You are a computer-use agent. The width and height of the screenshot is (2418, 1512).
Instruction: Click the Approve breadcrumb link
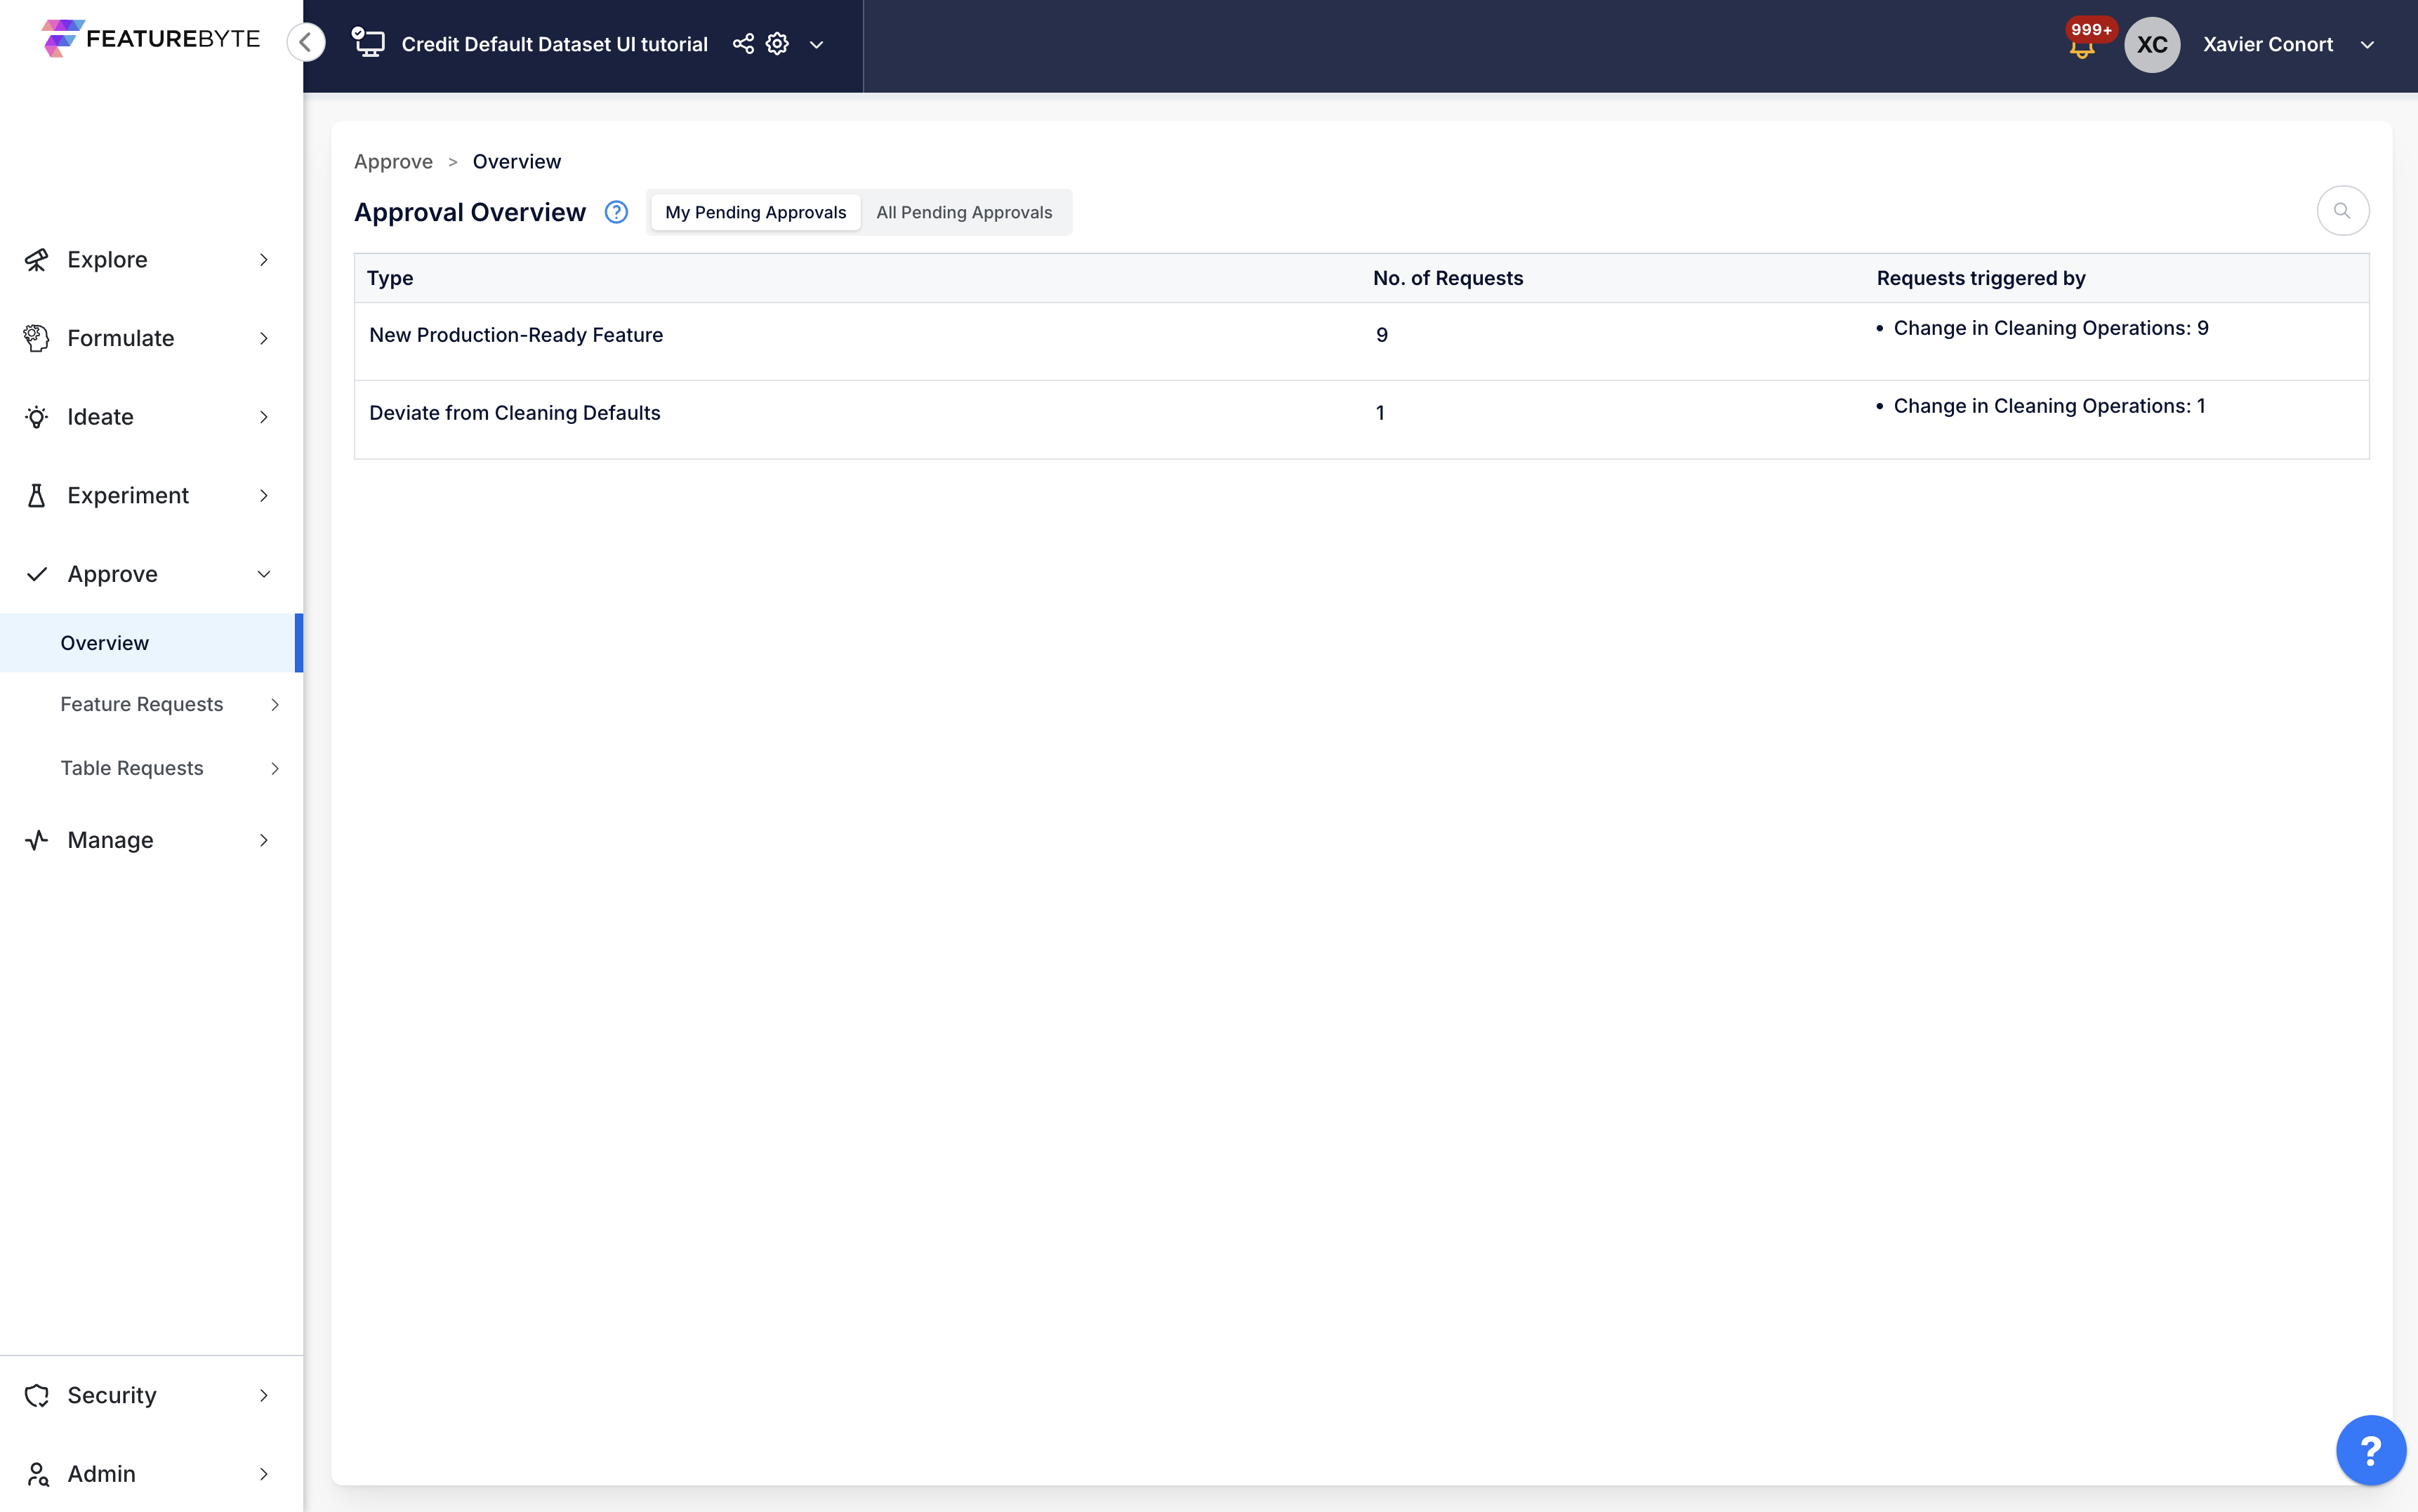[393, 162]
